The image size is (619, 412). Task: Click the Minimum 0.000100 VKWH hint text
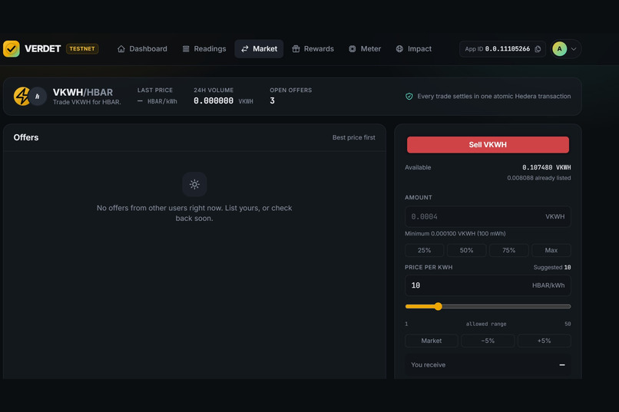(x=455, y=234)
